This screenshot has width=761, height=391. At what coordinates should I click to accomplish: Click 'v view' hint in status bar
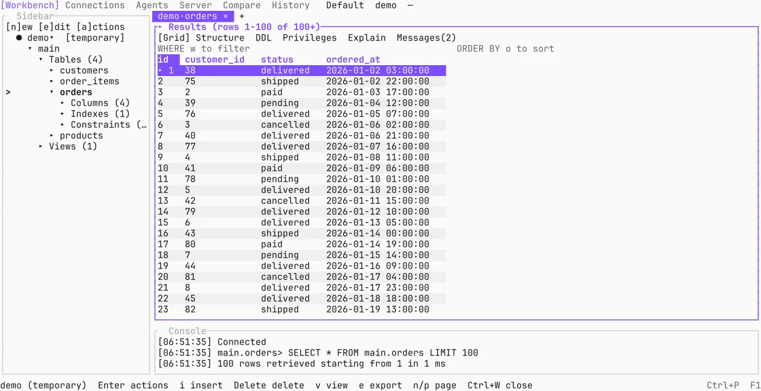coord(332,386)
